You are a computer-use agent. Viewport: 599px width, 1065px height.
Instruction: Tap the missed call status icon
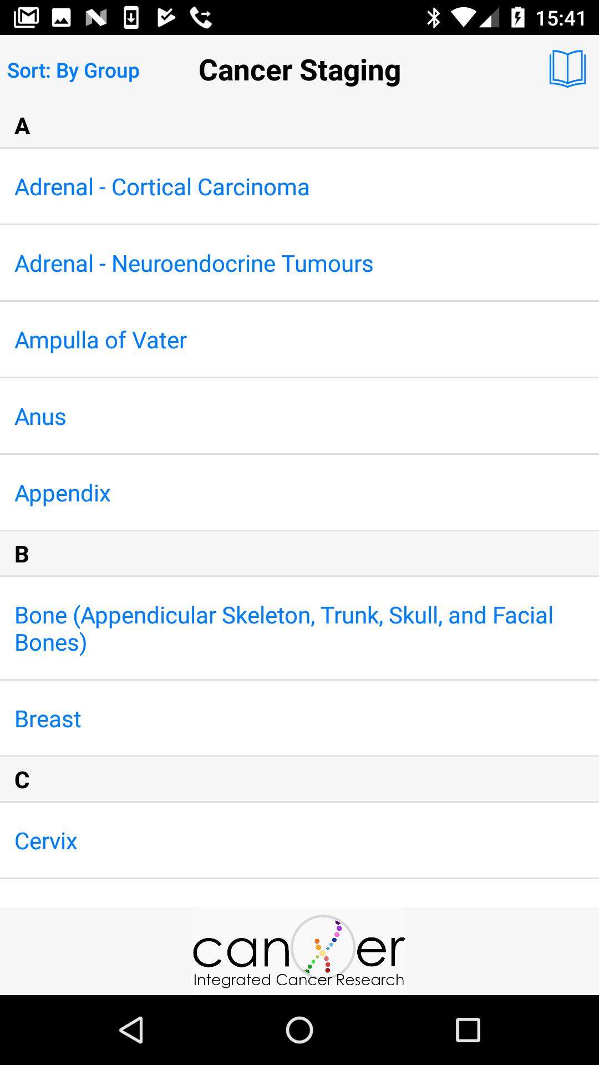tap(201, 18)
